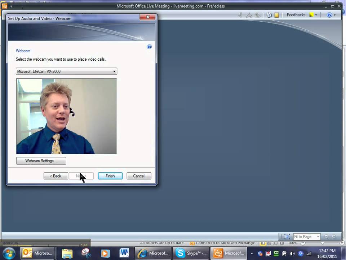
Task: Click the Webcam Settings button
Action: pyautogui.click(x=41, y=161)
